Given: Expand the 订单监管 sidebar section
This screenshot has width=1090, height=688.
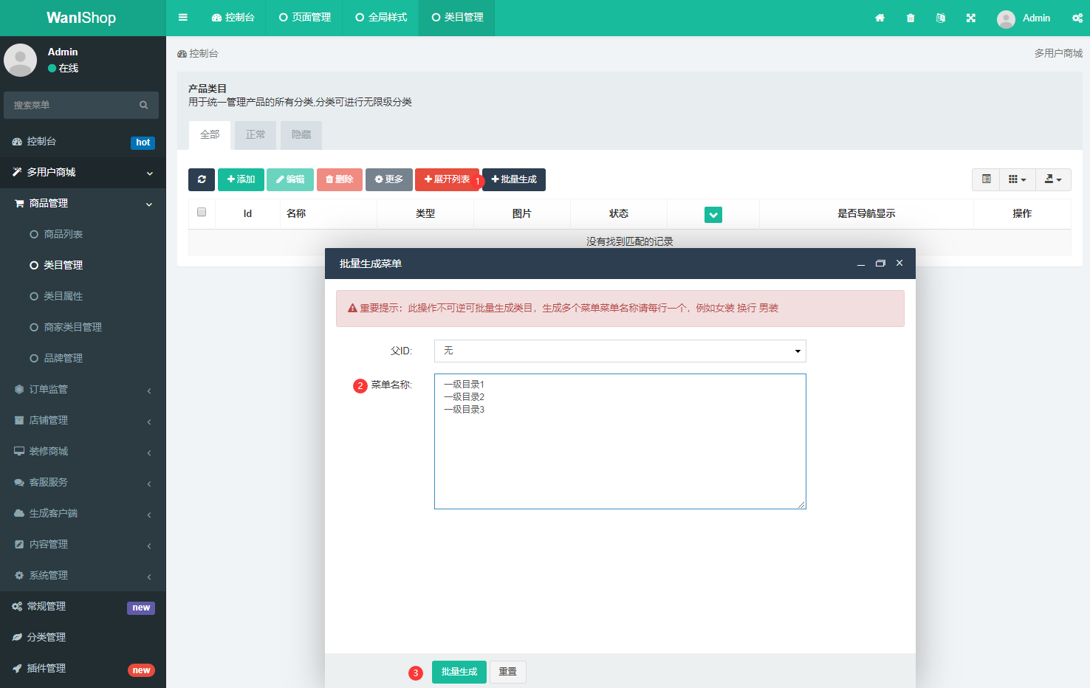Looking at the screenshot, I should tap(83, 390).
